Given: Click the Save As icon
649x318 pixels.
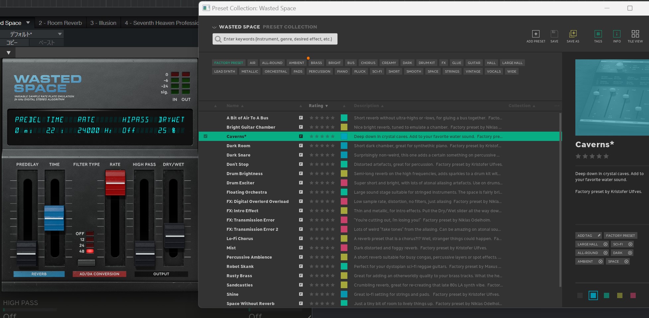Looking at the screenshot, I should tap(573, 34).
